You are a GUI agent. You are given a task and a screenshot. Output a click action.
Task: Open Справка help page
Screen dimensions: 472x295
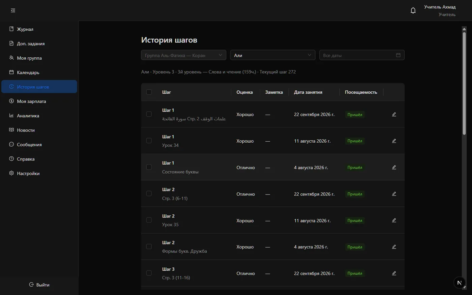tap(39, 159)
